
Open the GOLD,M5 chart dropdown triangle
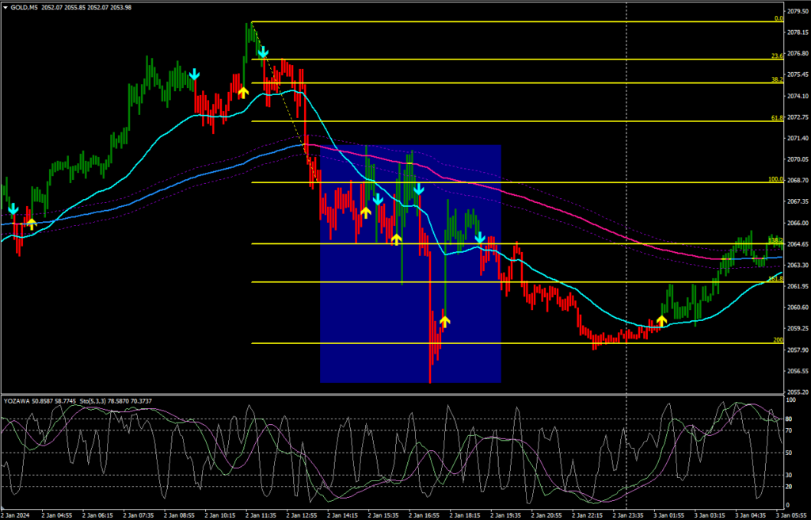6,7
